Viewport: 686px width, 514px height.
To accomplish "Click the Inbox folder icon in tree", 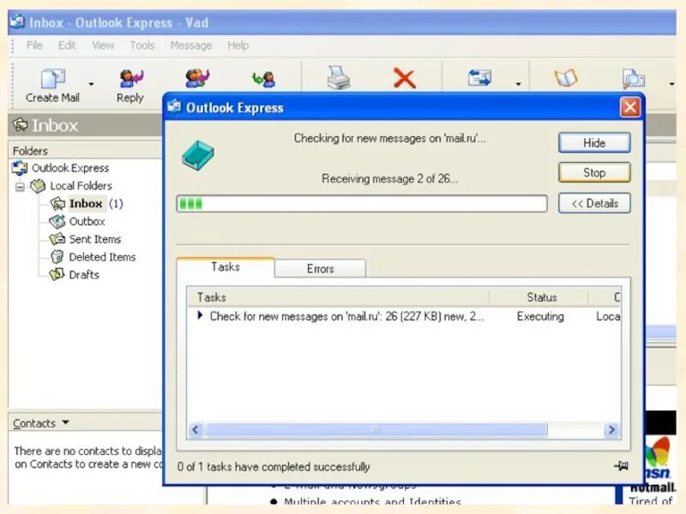I will 57,204.
